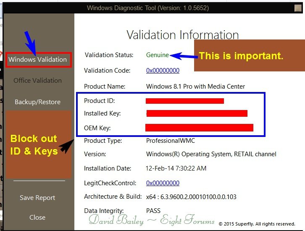Click the Data Integrity PASS value
This screenshot has width=305, height=231.
click(x=153, y=211)
